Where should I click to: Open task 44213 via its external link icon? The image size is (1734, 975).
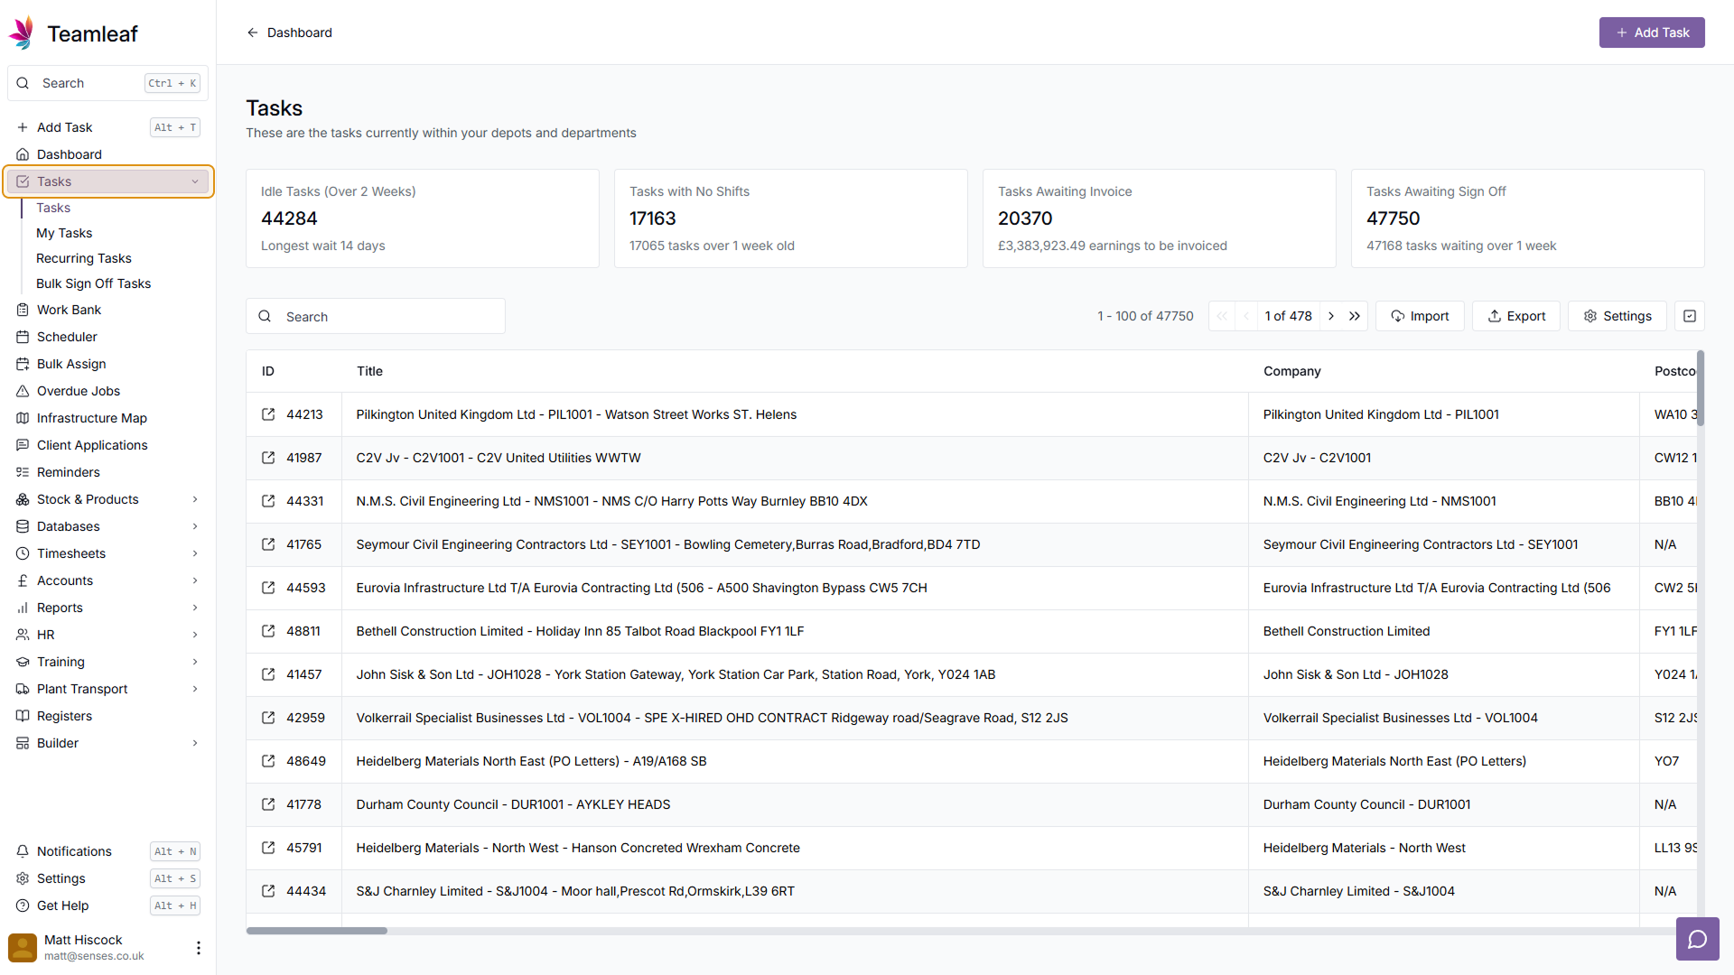tap(268, 414)
